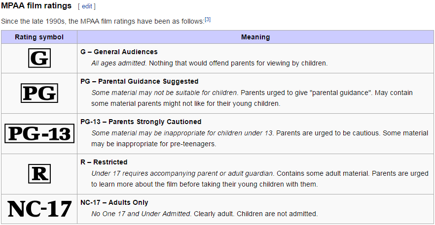This screenshot has width=435, height=225.
Task: Click the MPAA film ratings section title
Action: [x=36, y=6]
